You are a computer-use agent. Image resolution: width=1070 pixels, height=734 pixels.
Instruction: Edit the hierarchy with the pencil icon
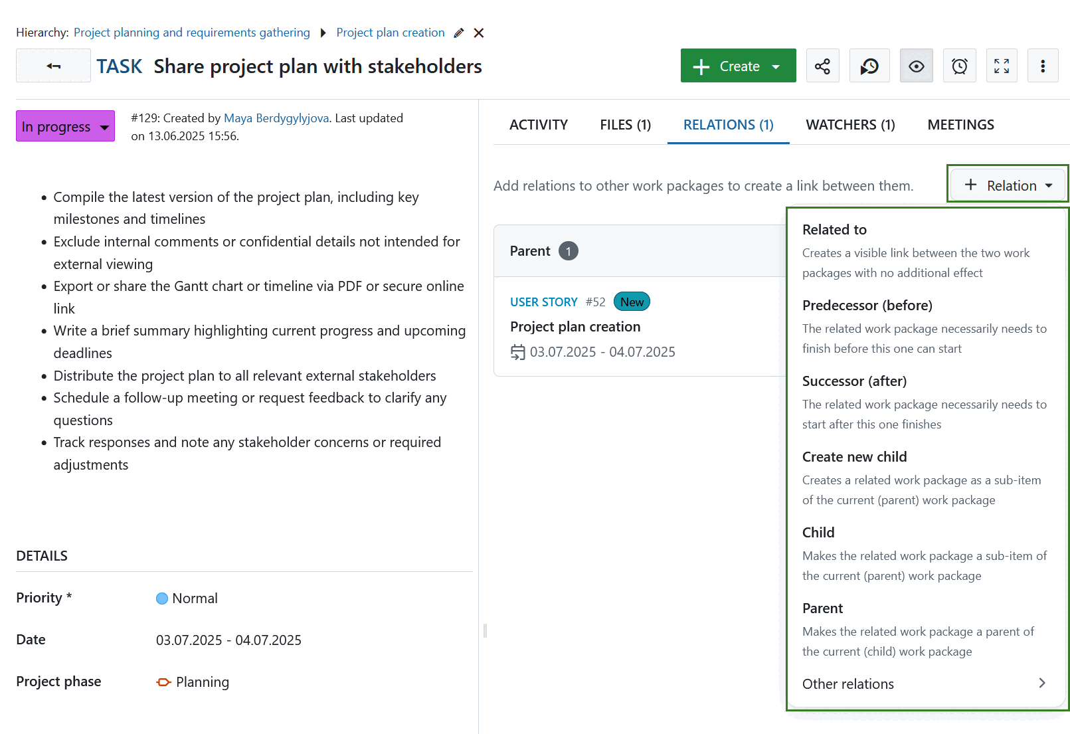click(x=458, y=32)
